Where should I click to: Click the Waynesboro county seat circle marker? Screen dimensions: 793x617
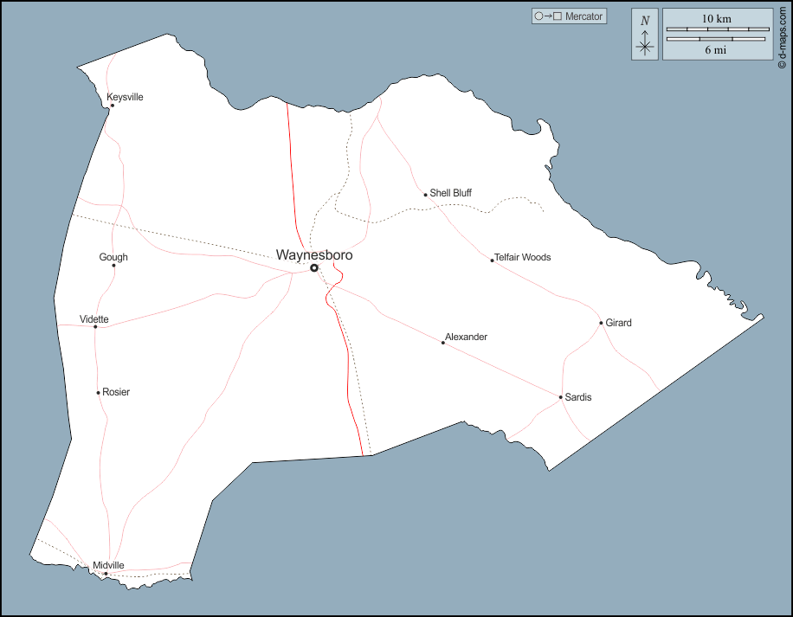point(314,268)
